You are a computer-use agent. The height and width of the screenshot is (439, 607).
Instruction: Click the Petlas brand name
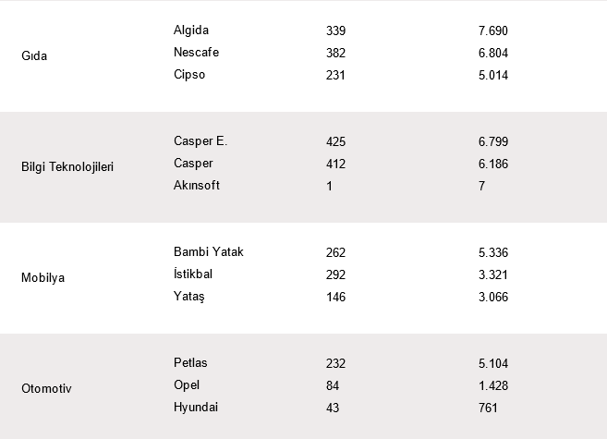pos(191,363)
